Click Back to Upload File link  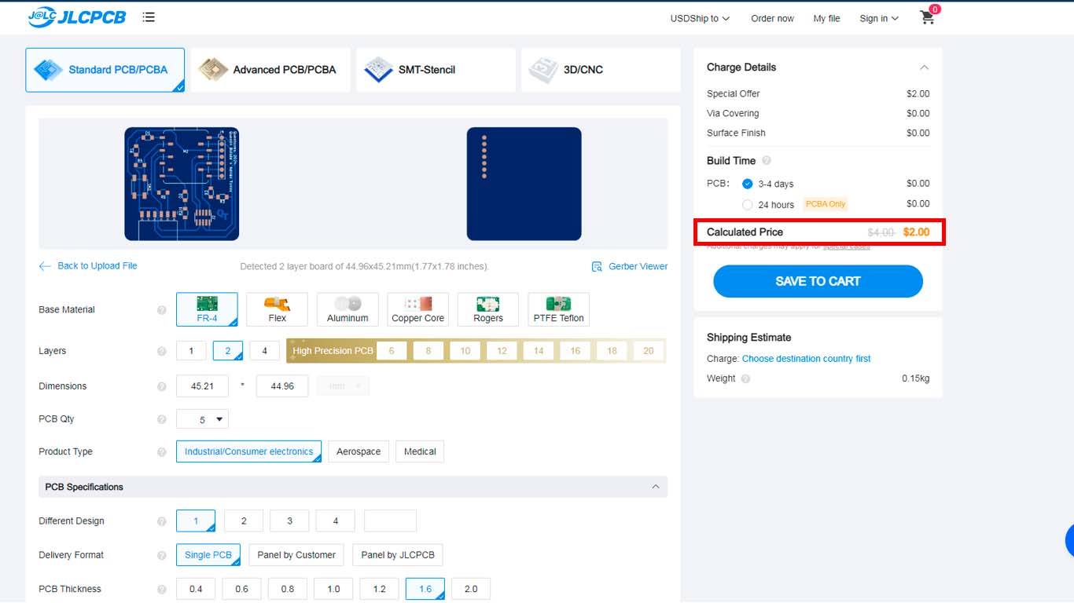point(97,266)
